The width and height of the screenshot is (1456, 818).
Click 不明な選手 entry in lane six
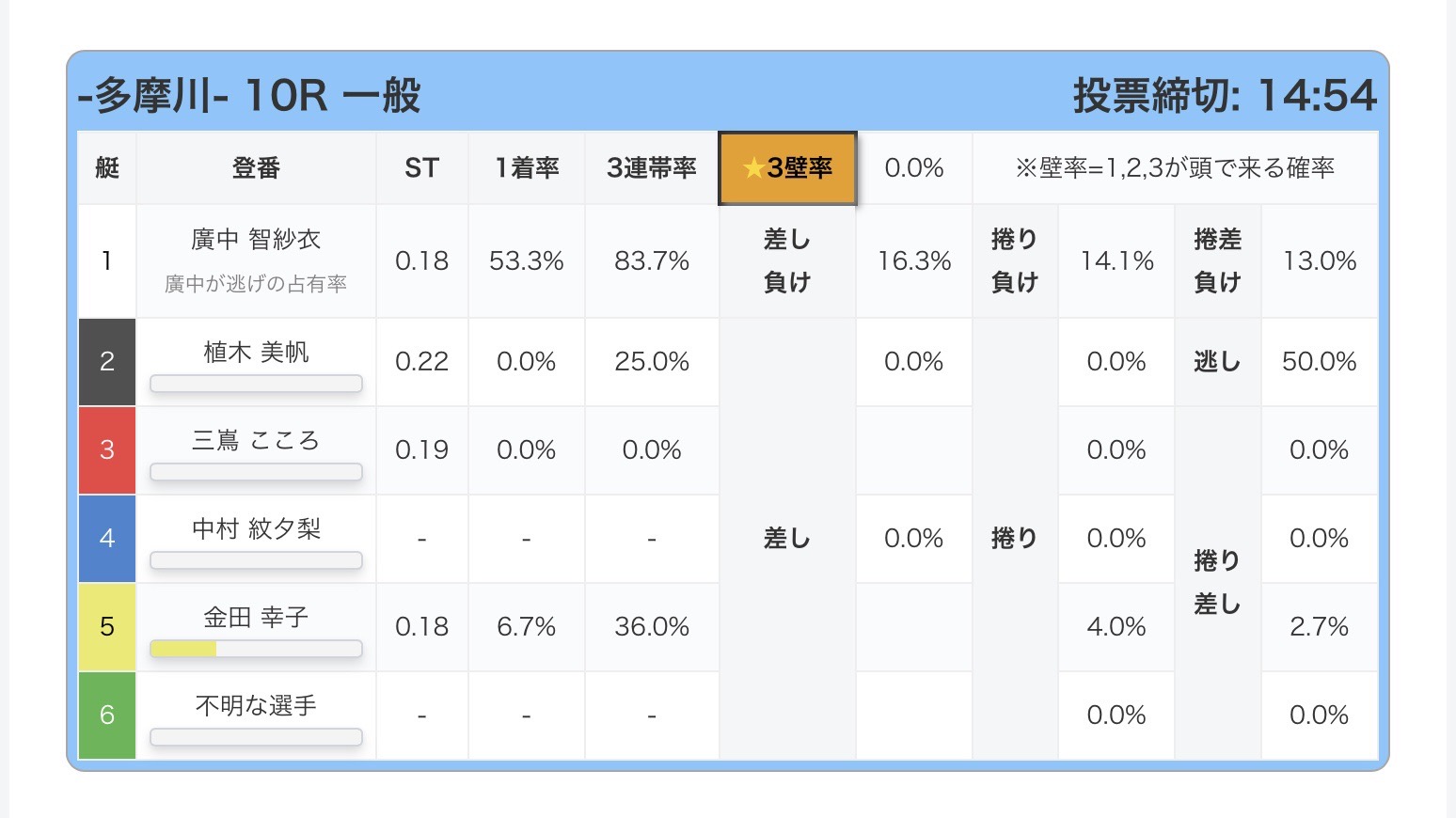pyautogui.click(x=256, y=706)
